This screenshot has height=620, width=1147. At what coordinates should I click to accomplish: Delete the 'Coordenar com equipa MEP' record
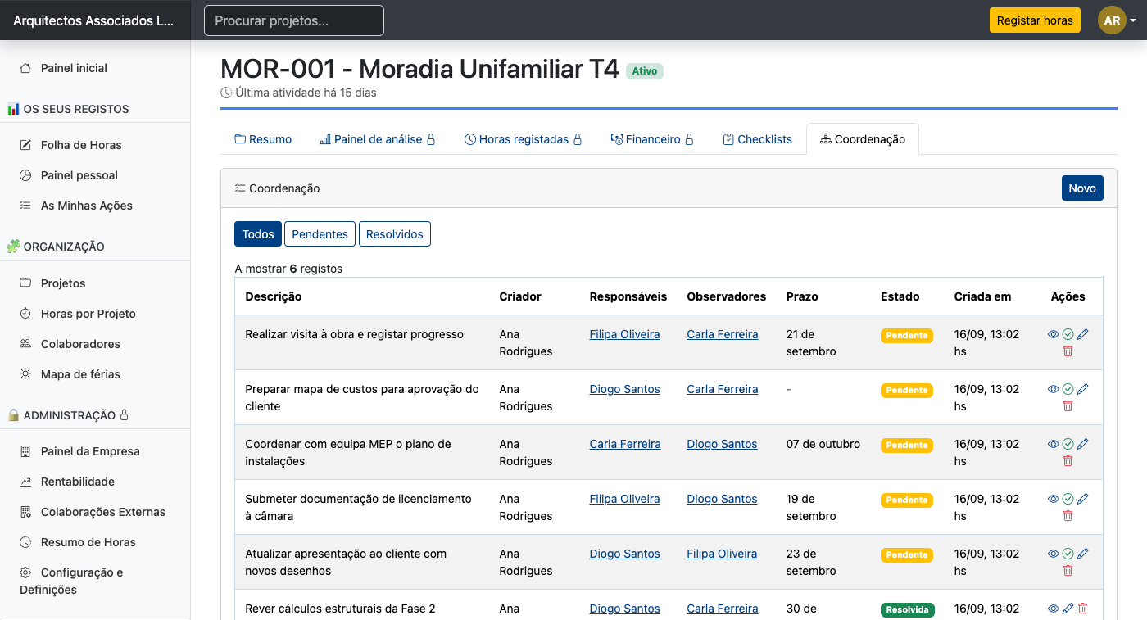click(x=1068, y=460)
